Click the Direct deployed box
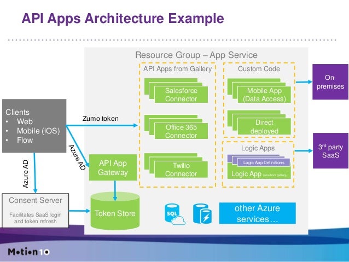 [264, 126]
